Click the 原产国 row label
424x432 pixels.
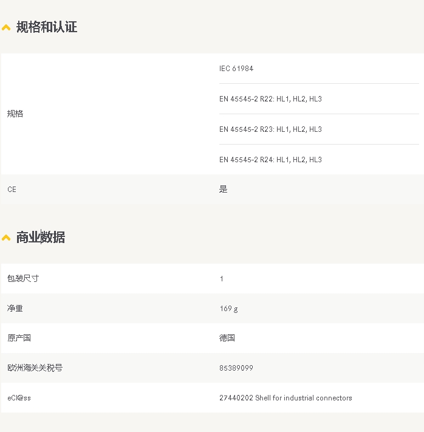pyautogui.click(x=19, y=338)
